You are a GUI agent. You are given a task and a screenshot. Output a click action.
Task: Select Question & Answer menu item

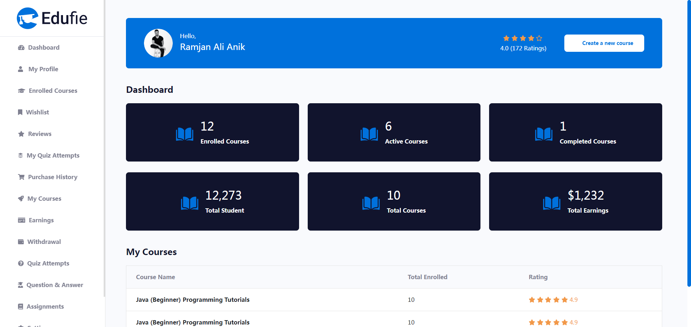click(x=55, y=285)
